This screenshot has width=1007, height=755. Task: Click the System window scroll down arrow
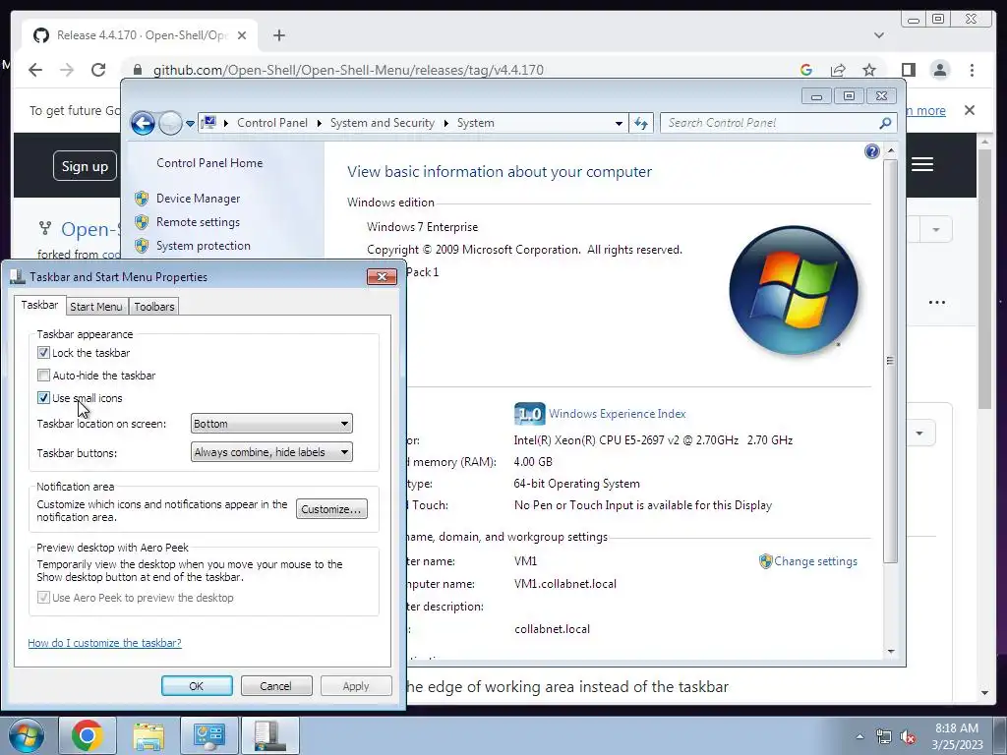click(x=890, y=651)
